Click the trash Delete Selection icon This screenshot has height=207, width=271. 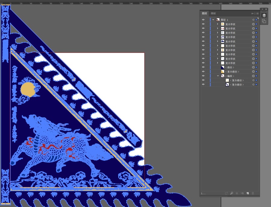253,193
